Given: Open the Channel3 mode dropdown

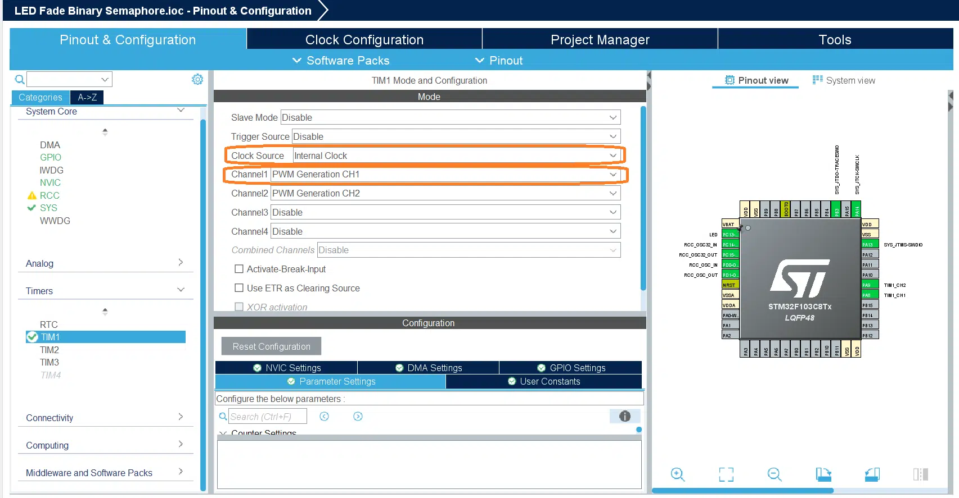Looking at the screenshot, I should click(x=445, y=212).
